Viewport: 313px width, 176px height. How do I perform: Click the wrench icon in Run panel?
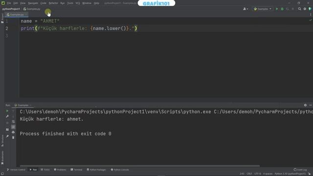pyautogui.click(x=7, y=116)
